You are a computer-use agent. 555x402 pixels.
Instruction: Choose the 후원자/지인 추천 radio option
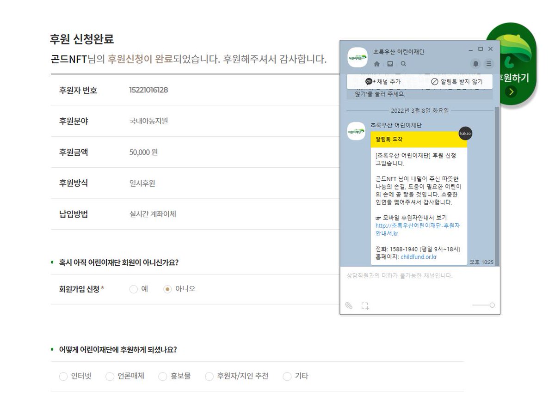tap(210, 377)
